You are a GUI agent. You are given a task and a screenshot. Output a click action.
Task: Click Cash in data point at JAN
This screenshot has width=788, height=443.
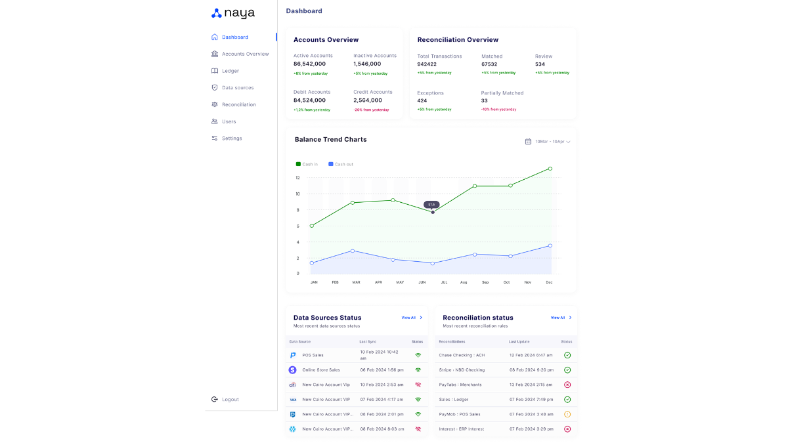click(312, 226)
